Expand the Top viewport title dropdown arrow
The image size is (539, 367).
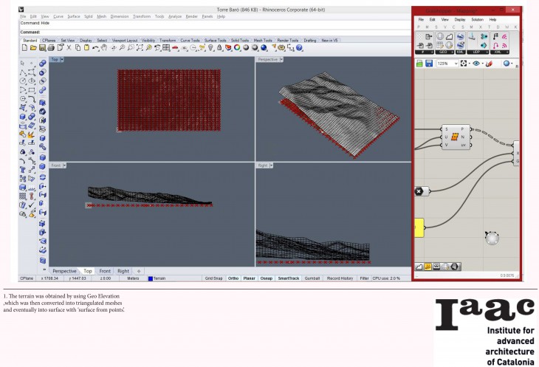(x=62, y=60)
